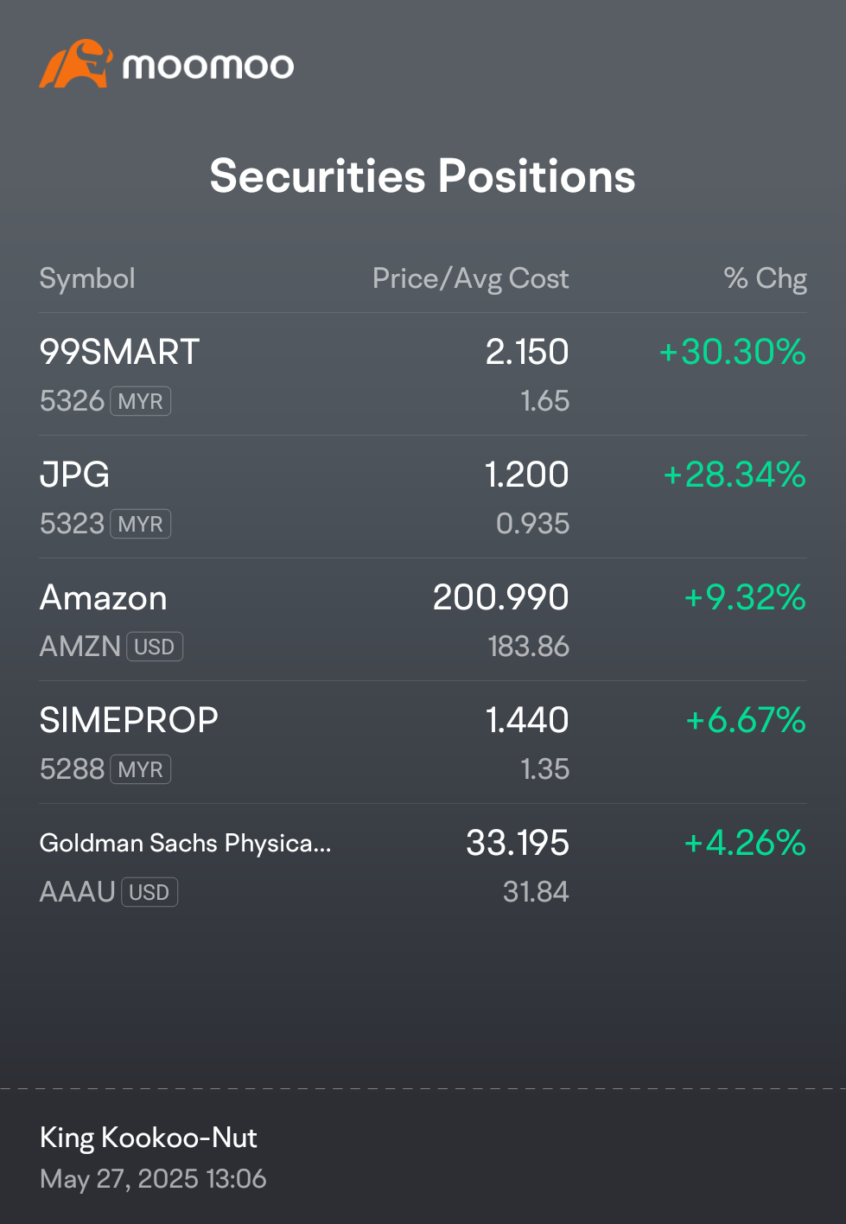
Task: Tap the MYR currency badge beside 5326
Action: 141,401
